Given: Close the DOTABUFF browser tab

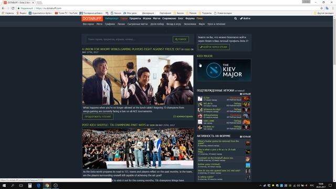Looking at the screenshot, I should 33,3.
